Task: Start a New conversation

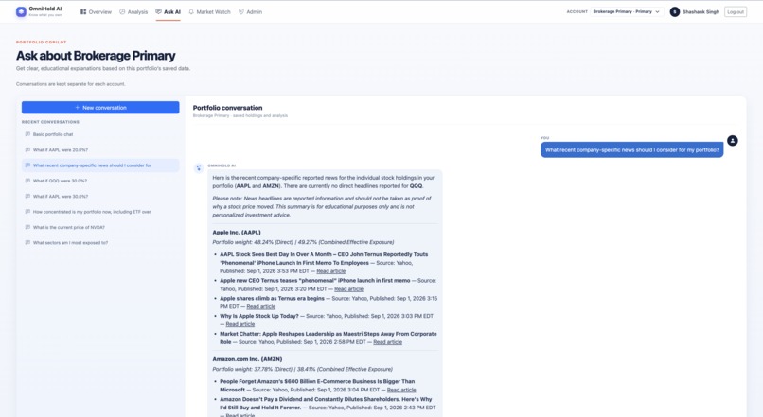Action: tap(100, 108)
